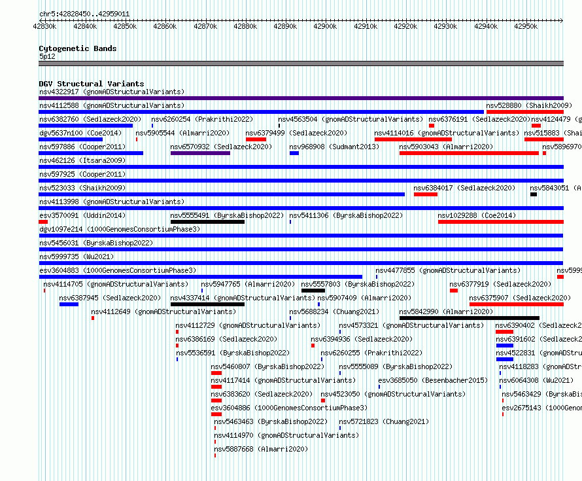Open nsv4563504 gnomAD variant label
The height and width of the screenshot is (481, 582).
click(x=351, y=119)
